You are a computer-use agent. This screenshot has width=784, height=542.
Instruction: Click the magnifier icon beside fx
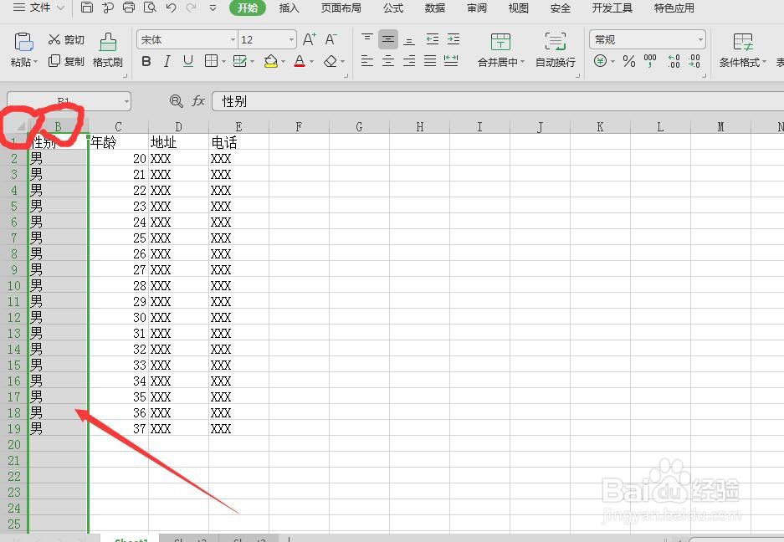point(176,101)
